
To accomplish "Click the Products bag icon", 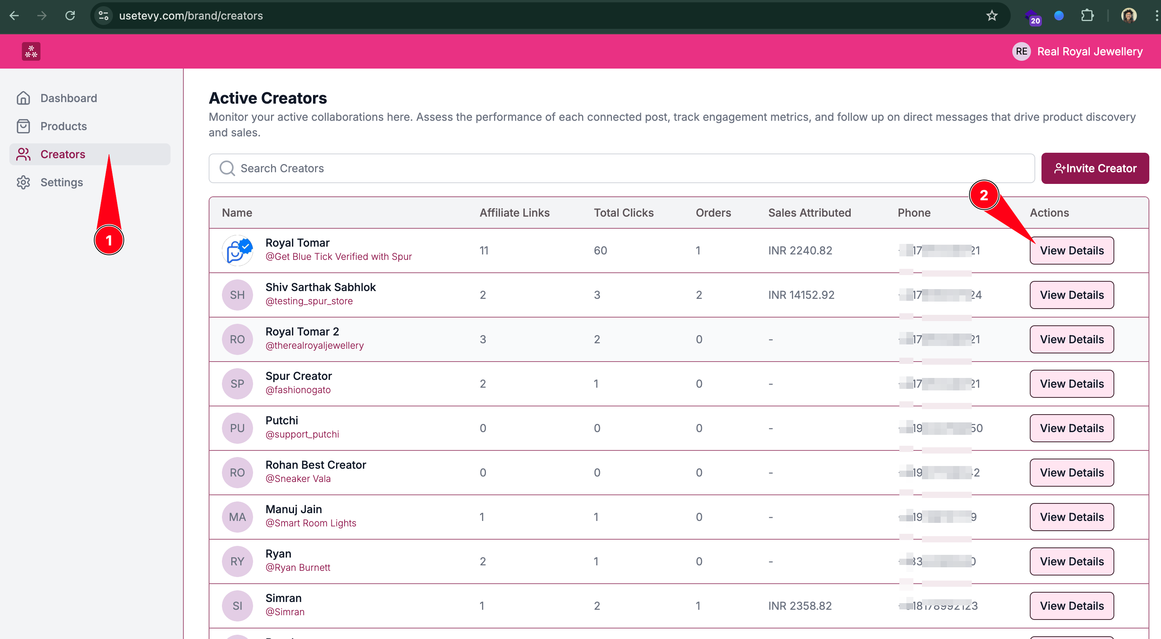I will 23,126.
